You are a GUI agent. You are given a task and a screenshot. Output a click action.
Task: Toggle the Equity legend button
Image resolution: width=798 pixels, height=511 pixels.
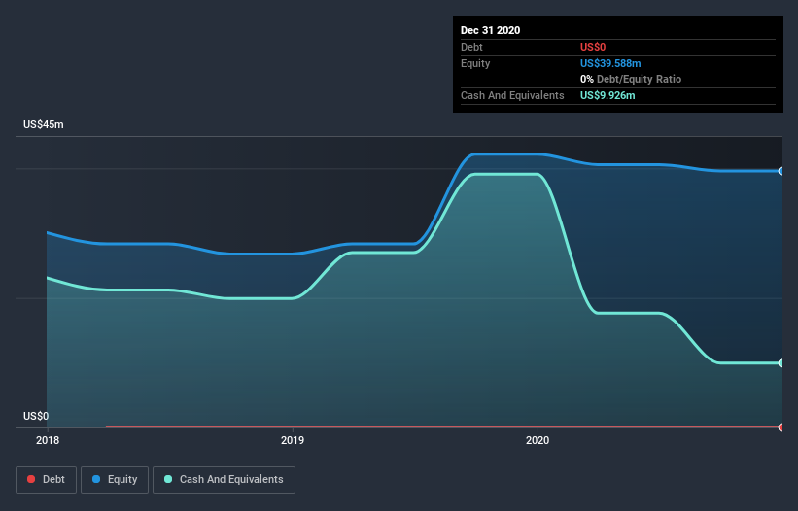pos(115,480)
